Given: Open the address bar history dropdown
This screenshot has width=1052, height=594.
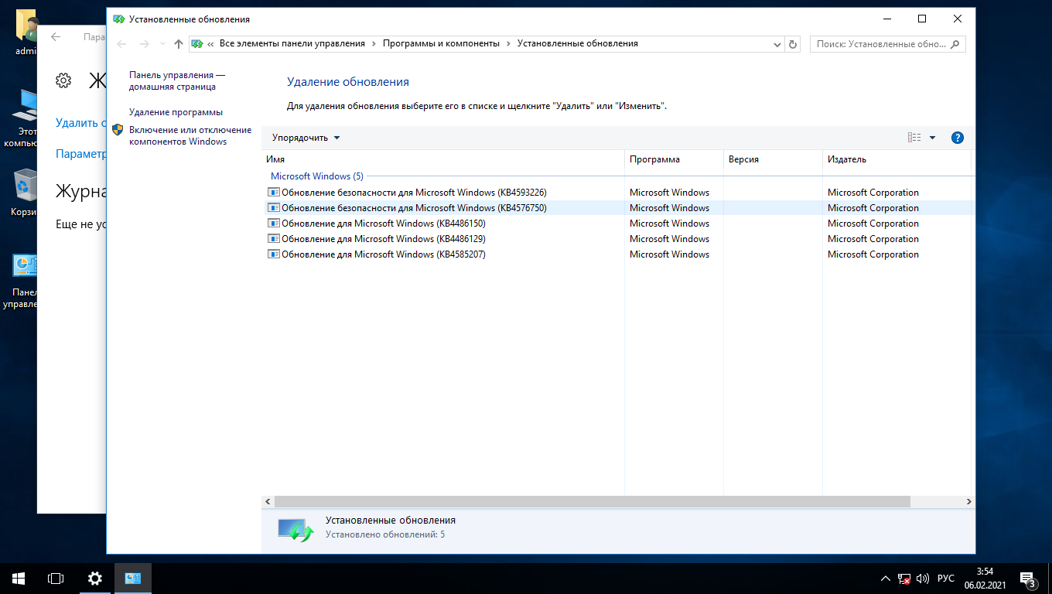Looking at the screenshot, I should pyautogui.click(x=777, y=45).
